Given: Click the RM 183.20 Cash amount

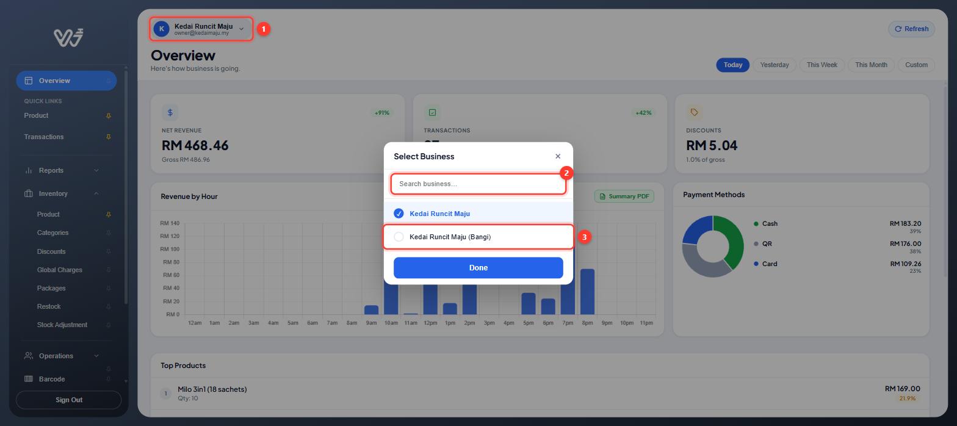Looking at the screenshot, I should 906,224.
